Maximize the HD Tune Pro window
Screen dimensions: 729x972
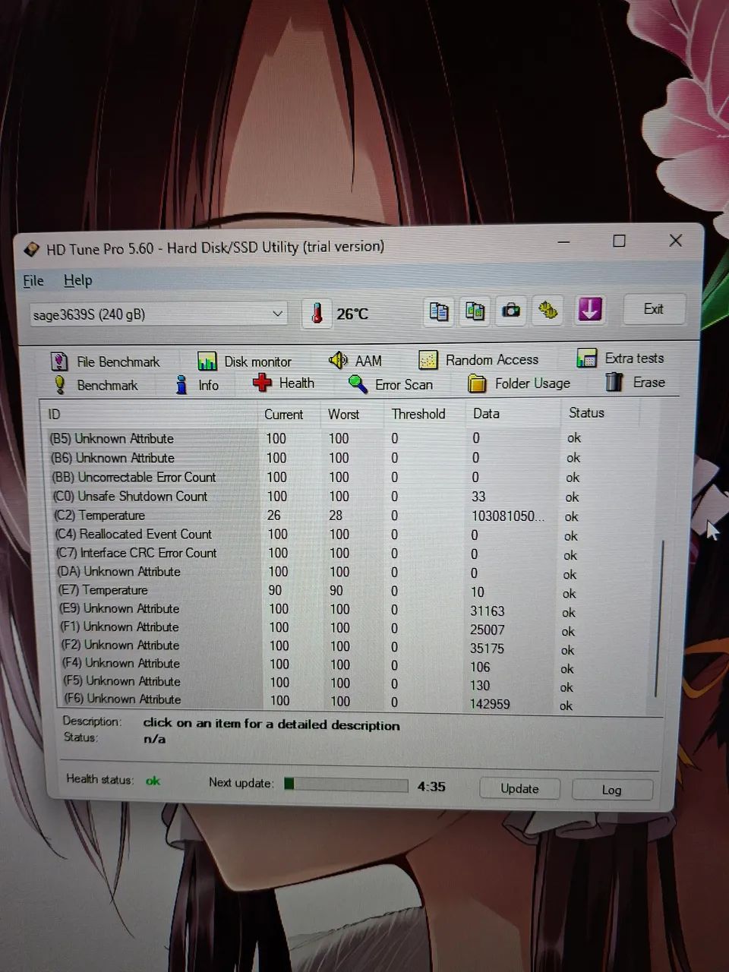[619, 241]
